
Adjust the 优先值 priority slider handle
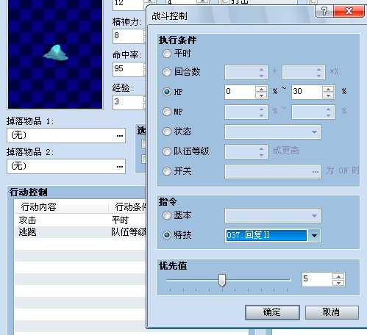pos(222,280)
